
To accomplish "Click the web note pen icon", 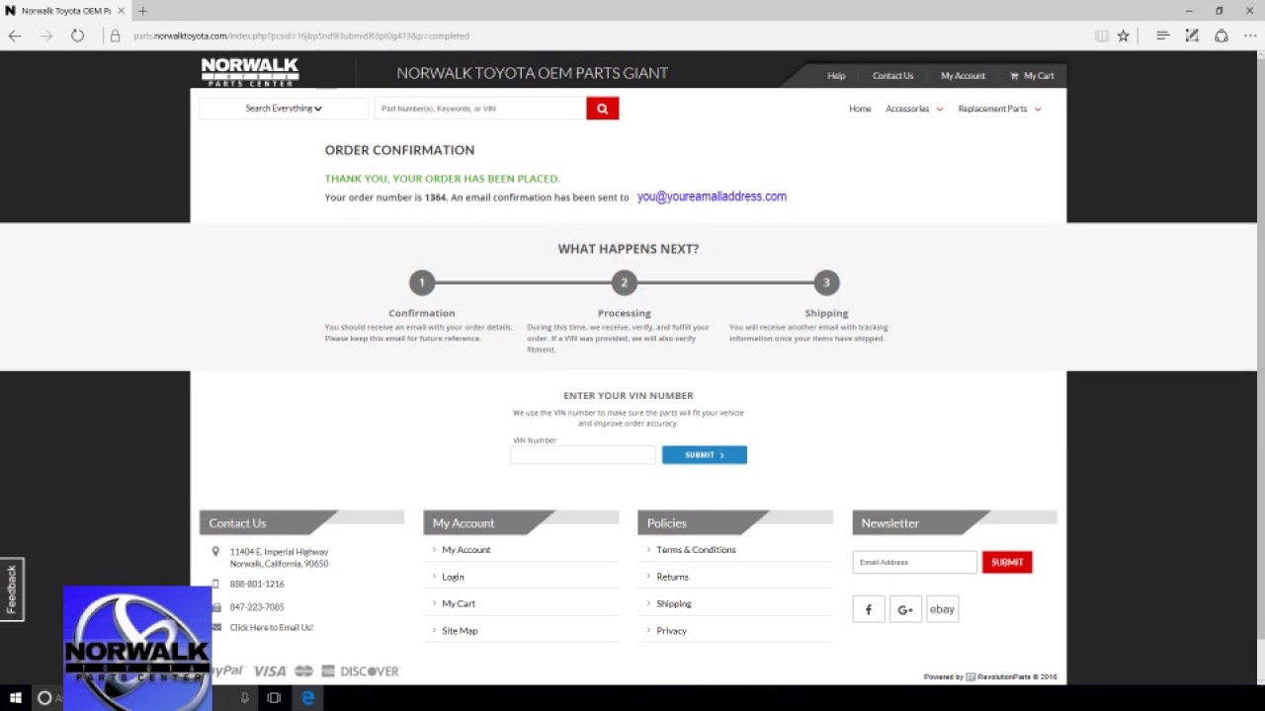I will (x=1192, y=36).
